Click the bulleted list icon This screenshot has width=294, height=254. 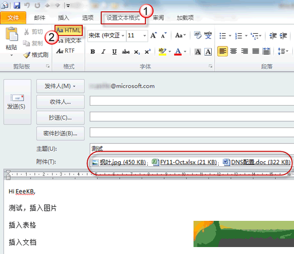pos(222,36)
